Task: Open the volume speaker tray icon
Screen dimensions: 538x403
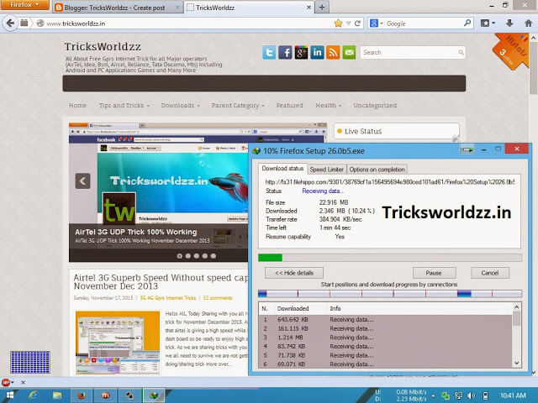Action: point(471,395)
